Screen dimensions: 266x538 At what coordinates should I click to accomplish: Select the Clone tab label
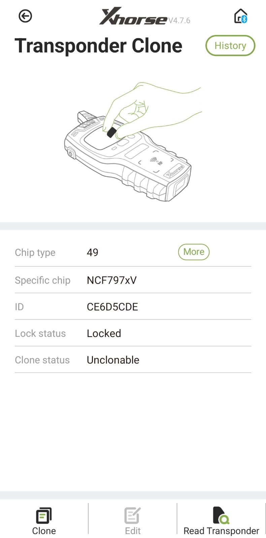(x=44, y=531)
